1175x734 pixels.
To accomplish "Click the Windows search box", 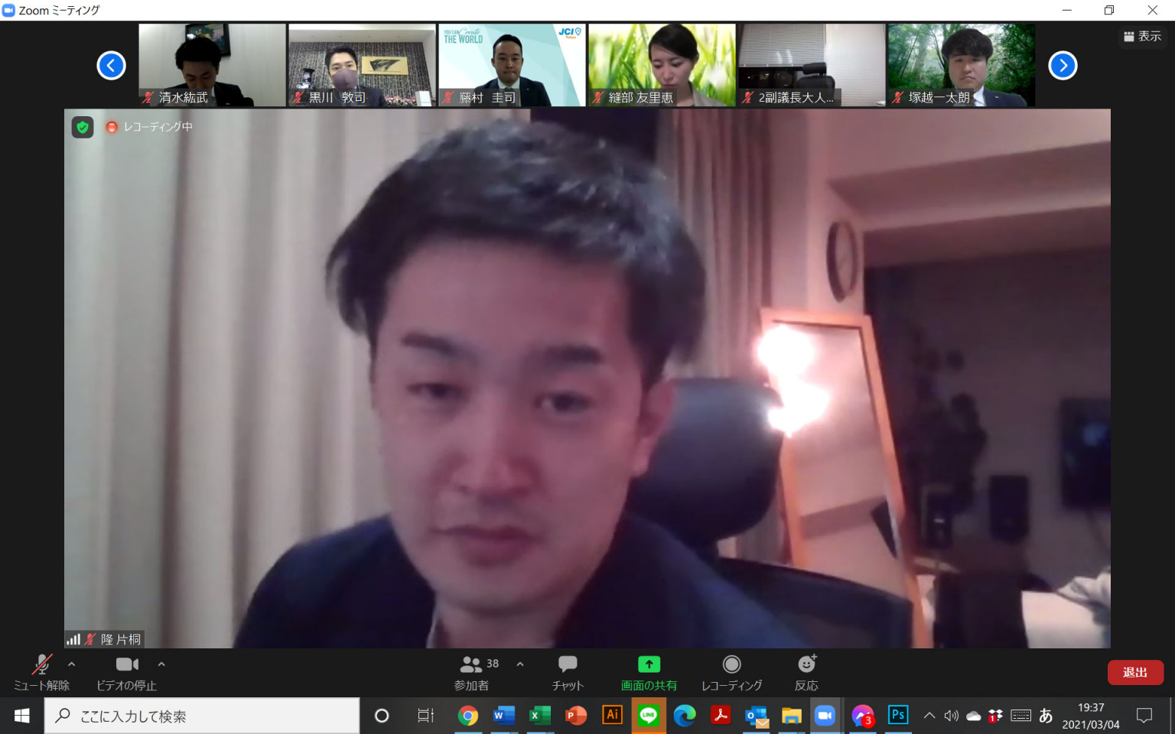I will click(x=203, y=716).
